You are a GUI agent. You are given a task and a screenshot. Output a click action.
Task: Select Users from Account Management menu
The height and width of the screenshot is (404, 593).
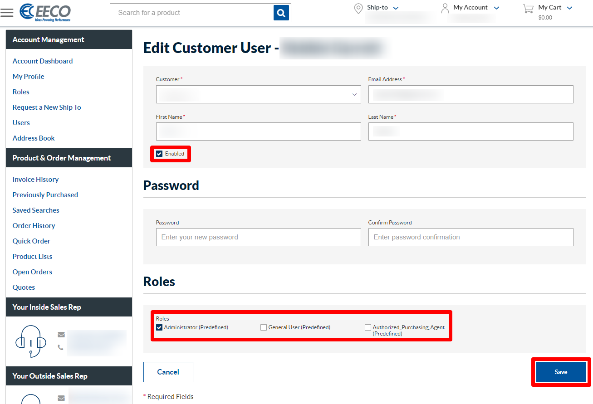(x=21, y=122)
